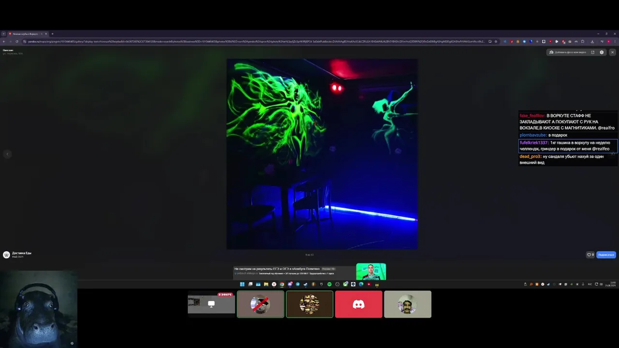Screen dimensions: 619x348
Task: Open the tab search dropdown arrow
Action: pyautogui.click(x=3, y=34)
